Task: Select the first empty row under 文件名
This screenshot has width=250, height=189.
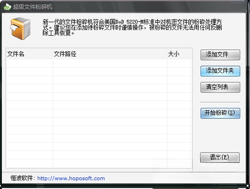Action: (30, 63)
